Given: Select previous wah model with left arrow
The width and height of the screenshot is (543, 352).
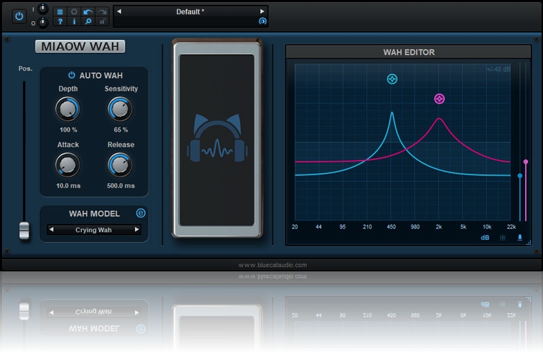Looking at the screenshot, I should (52, 230).
